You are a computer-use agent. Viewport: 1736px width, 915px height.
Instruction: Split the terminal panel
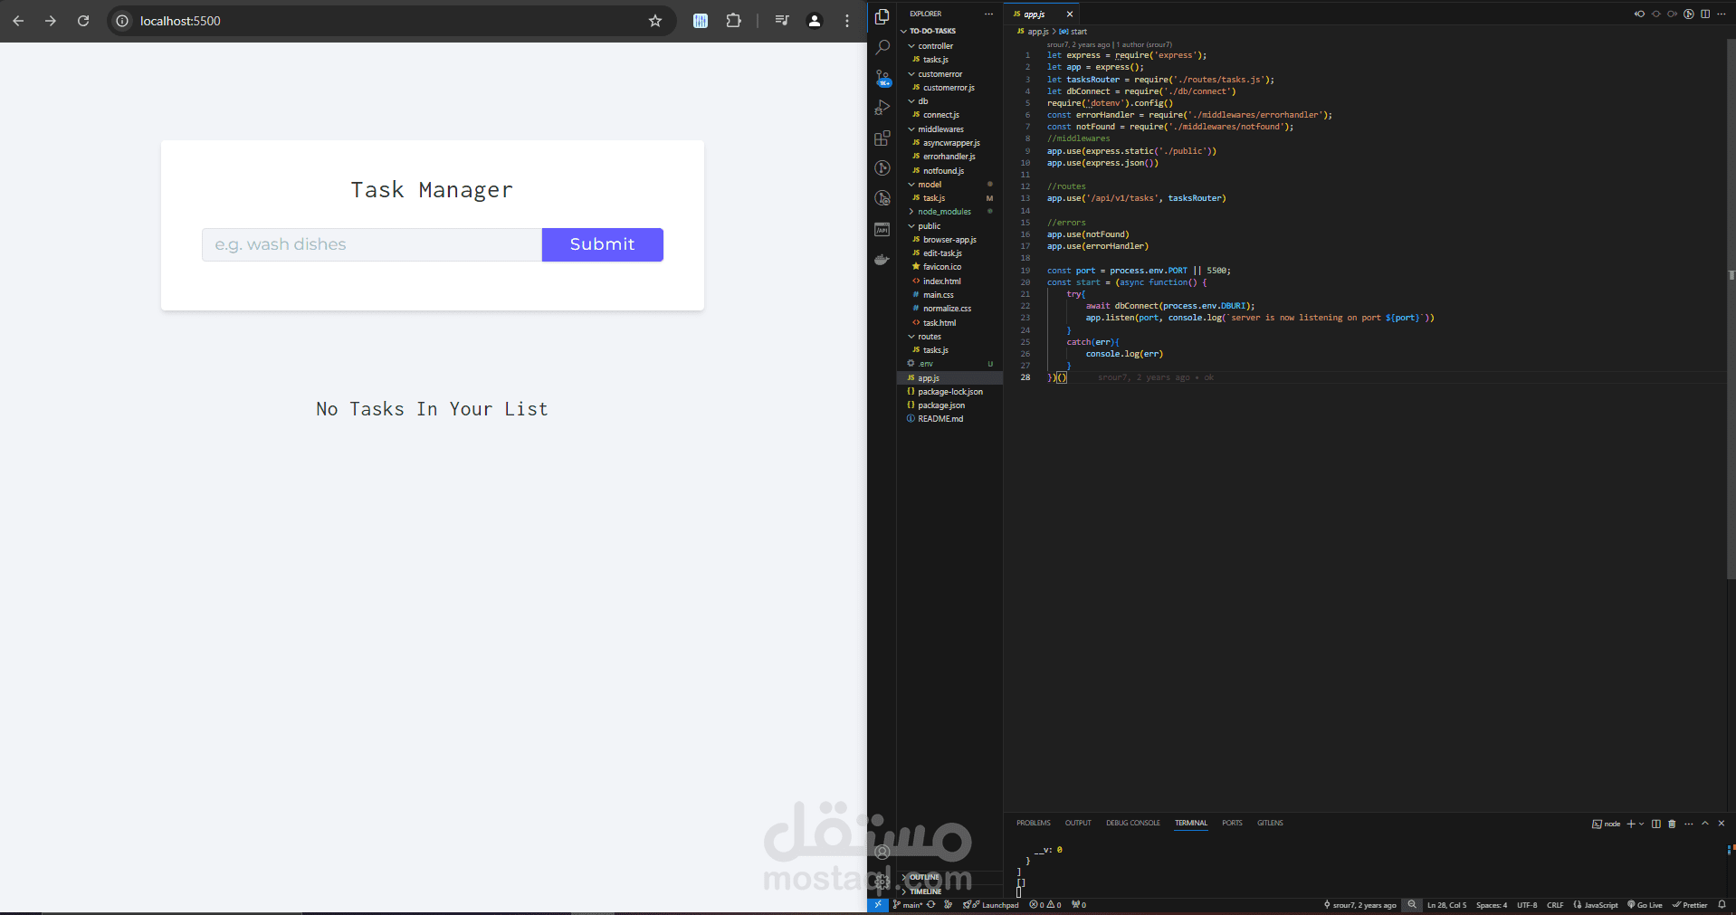1656,824
